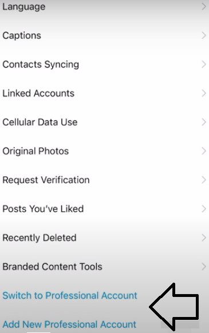Tap the Cellular Data Use chevron
The image size is (209, 333).
(204, 122)
